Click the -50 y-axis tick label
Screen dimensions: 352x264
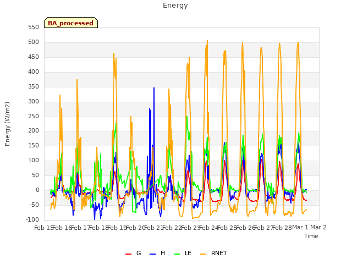tap(34, 205)
